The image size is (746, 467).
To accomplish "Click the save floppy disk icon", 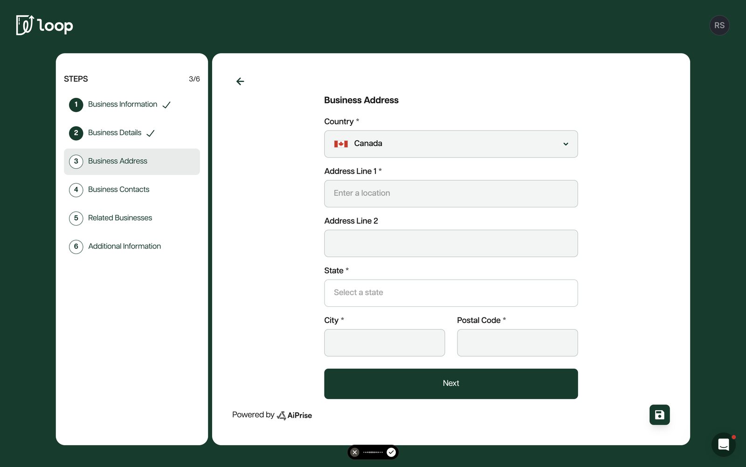I will [659, 415].
